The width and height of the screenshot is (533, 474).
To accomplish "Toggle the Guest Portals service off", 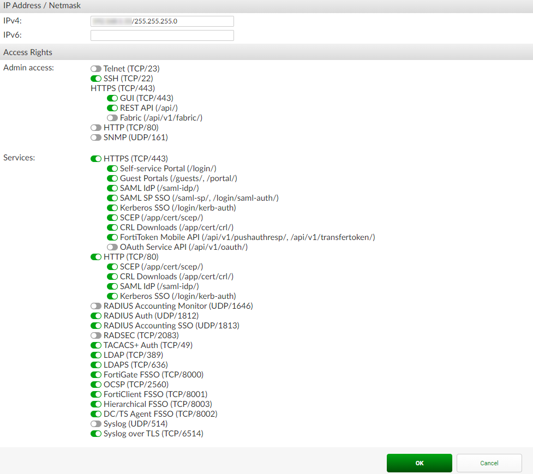I will 112,178.
